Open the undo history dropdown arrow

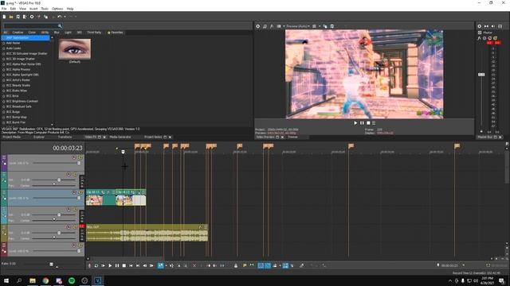(65, 17)
